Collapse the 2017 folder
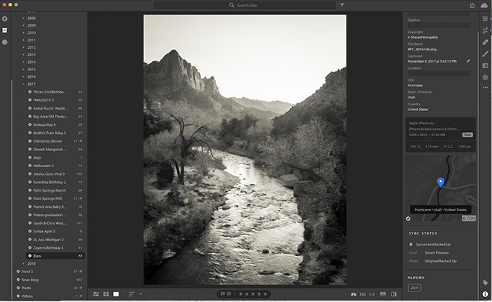This screenshot has width=492, height=302. (x=23, y=84)
